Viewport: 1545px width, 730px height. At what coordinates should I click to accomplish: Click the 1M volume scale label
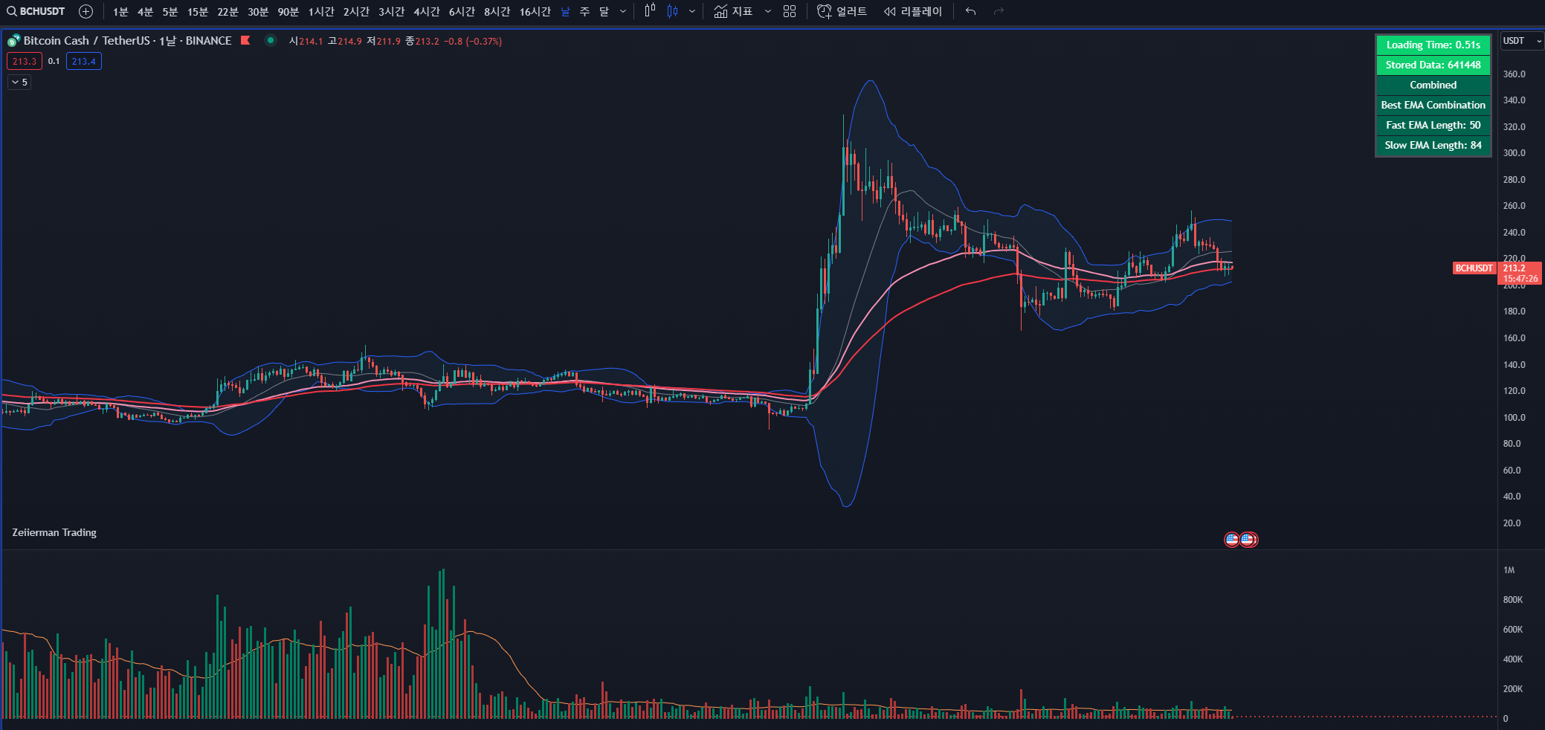tap(1509, 570)
